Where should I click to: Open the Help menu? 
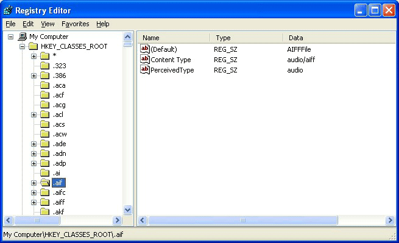[x=103, y=24]
